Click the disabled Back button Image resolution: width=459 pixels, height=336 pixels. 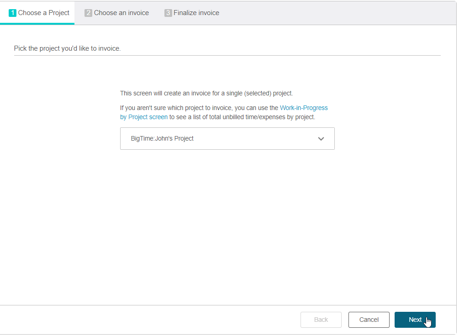tap(321, 320)
